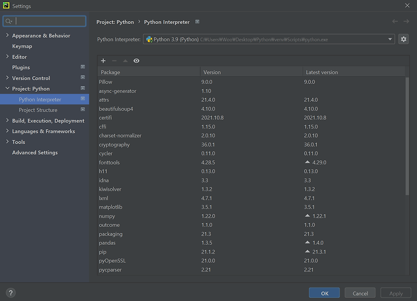This screenshot has height=301, width=417.
Task: Open Advanced Settings
Action: (35, 152)
